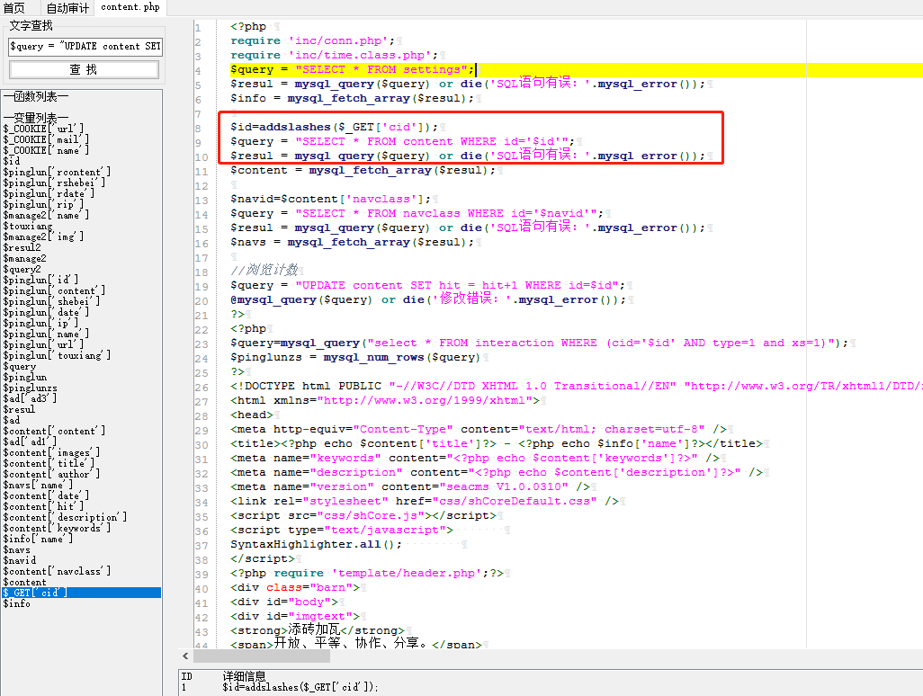
Task: Click highlighted line 4 SELECT FROM settings
Action: 352,69
